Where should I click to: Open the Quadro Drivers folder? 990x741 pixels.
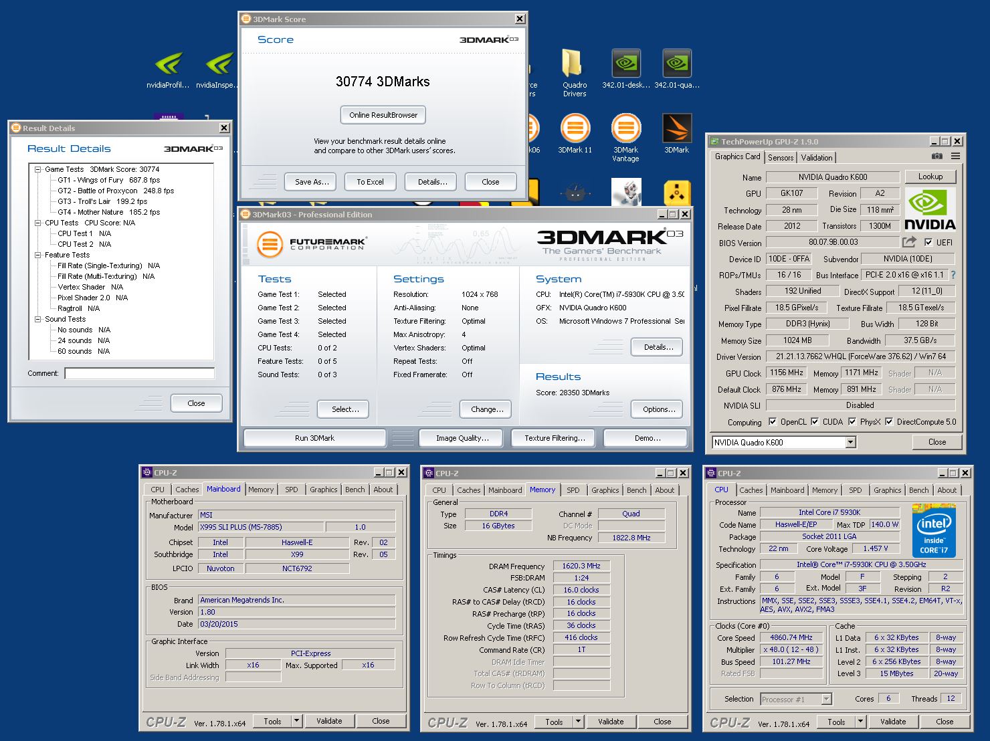(574, 72)
